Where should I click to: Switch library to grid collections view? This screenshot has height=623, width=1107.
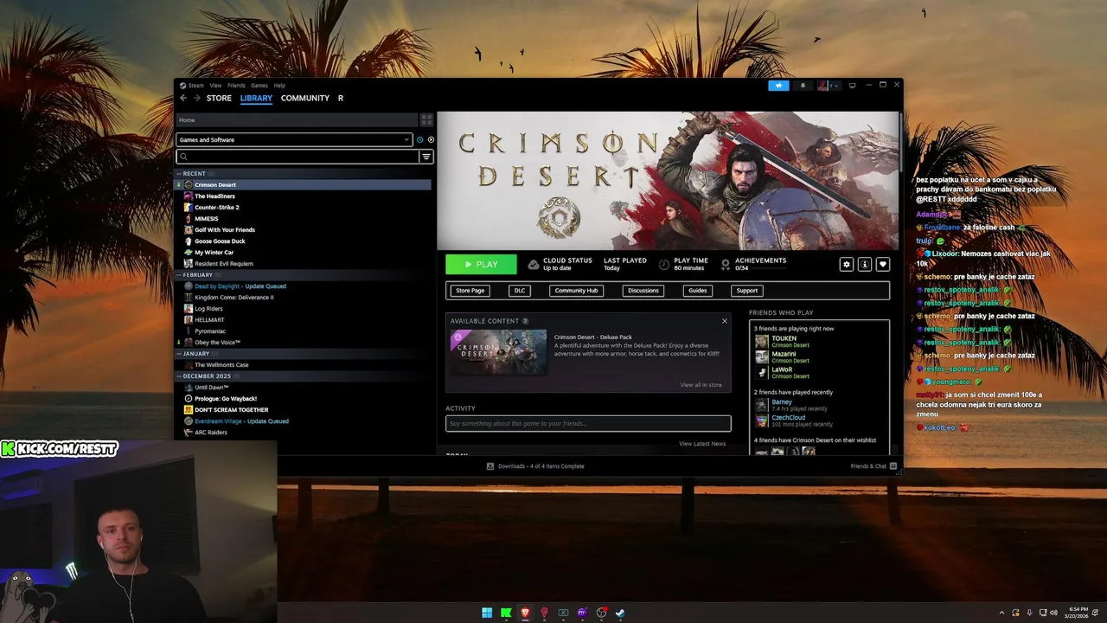tap(426, 119)
